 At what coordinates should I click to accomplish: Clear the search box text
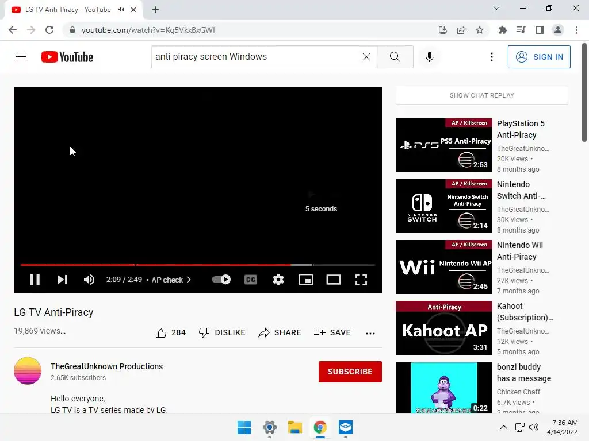pos(366,57)
